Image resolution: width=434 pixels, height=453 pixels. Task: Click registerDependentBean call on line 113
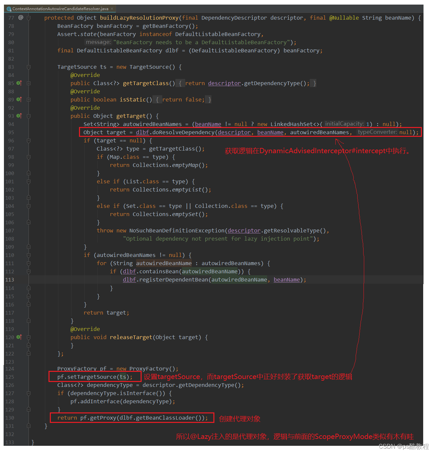174,280
